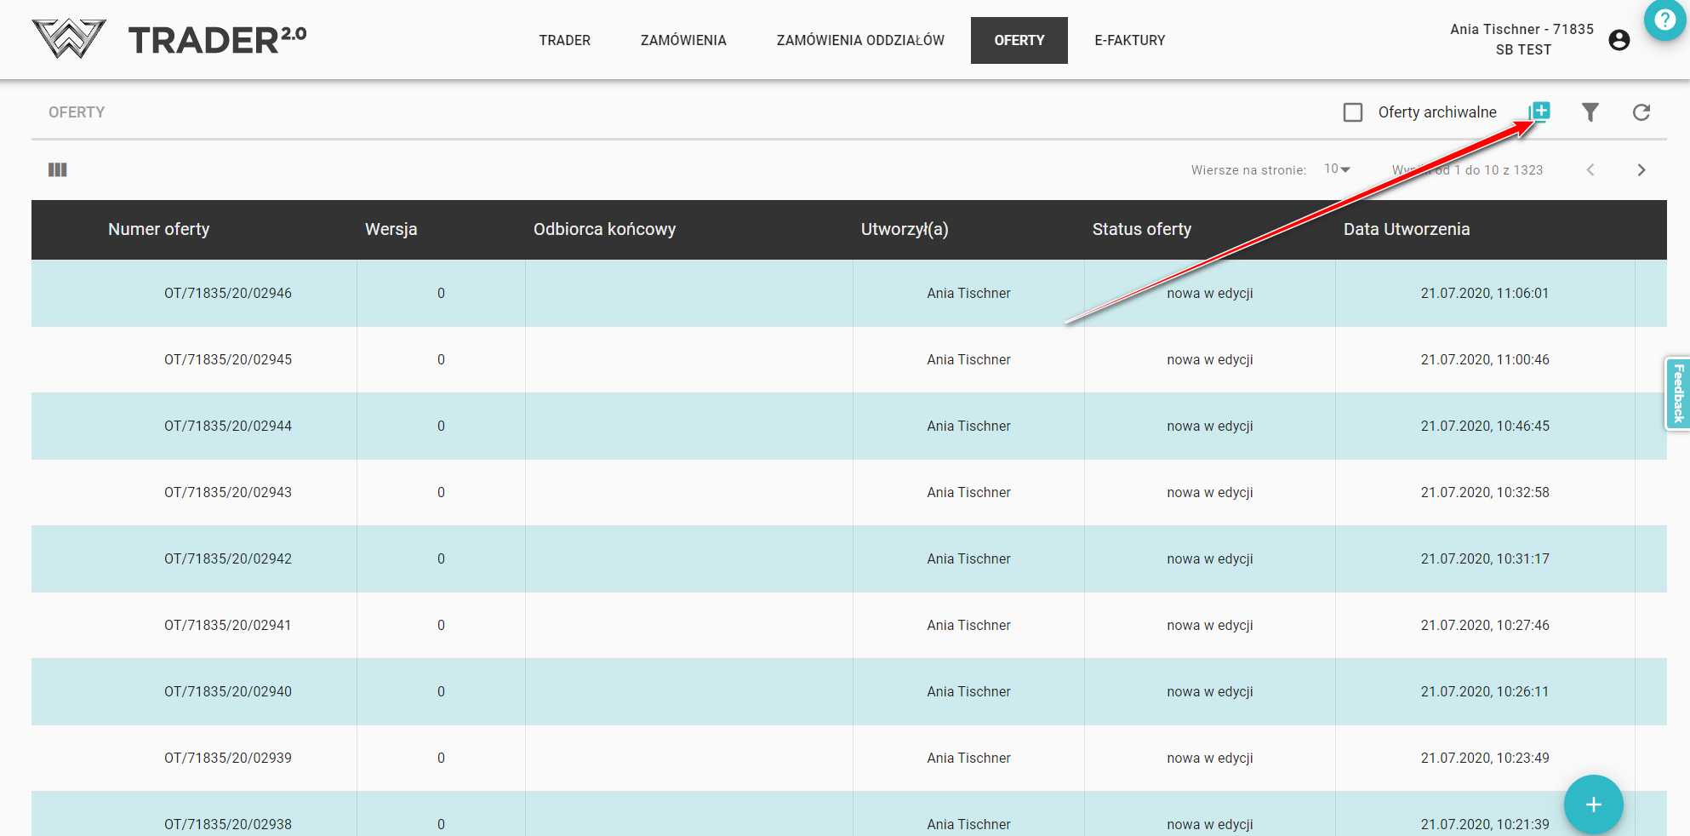Sort by Data Utworzenia column header
This screenshot has width=1690, height=836.
click(x=1406, y=229)
